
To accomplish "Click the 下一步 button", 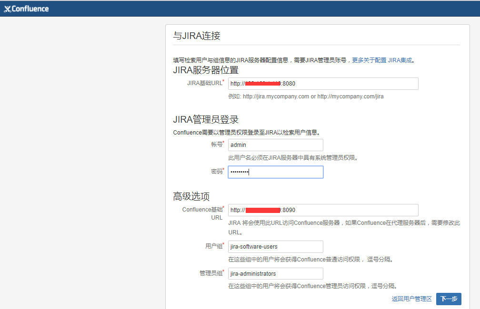I will (449, 299).
